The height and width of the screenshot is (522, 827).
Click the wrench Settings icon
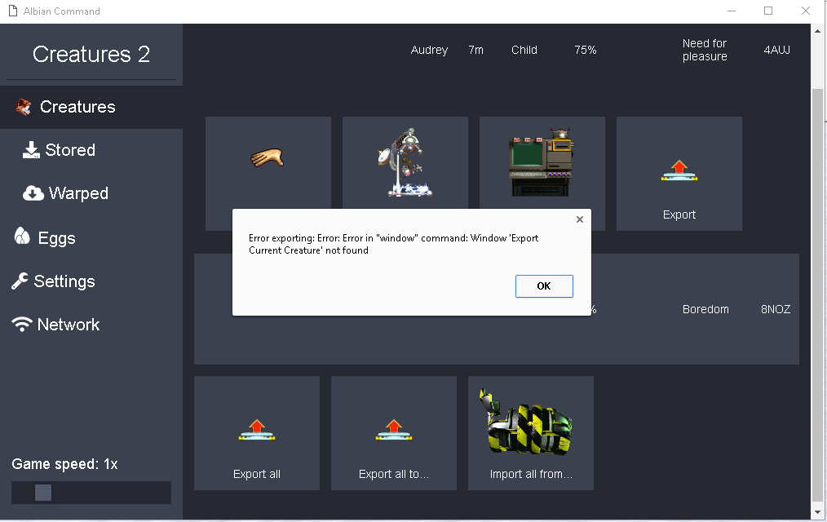[x=20, y=281]
